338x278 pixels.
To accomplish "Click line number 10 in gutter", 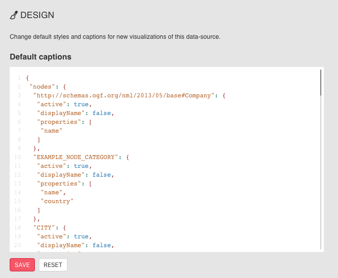I will [x=18, y=157].
